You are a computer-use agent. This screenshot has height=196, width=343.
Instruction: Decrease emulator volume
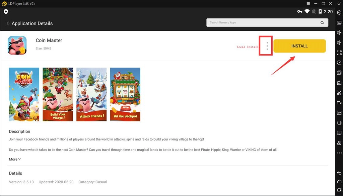pos(339,42)
